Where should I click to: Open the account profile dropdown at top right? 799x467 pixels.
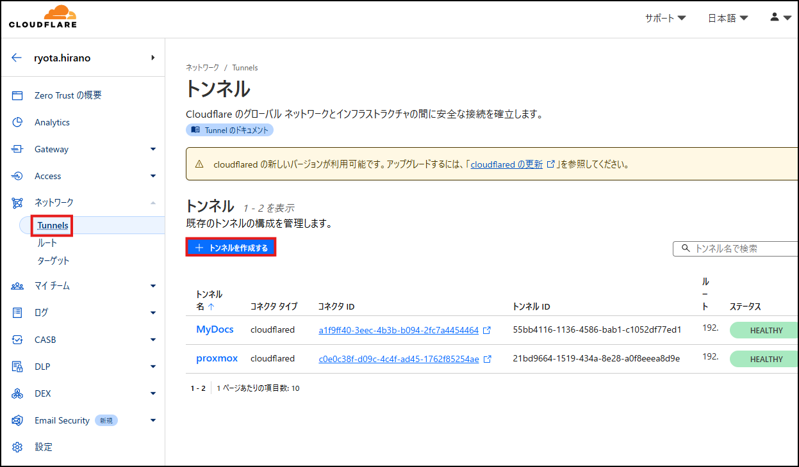pyautogui.click(x=777, y=17)
